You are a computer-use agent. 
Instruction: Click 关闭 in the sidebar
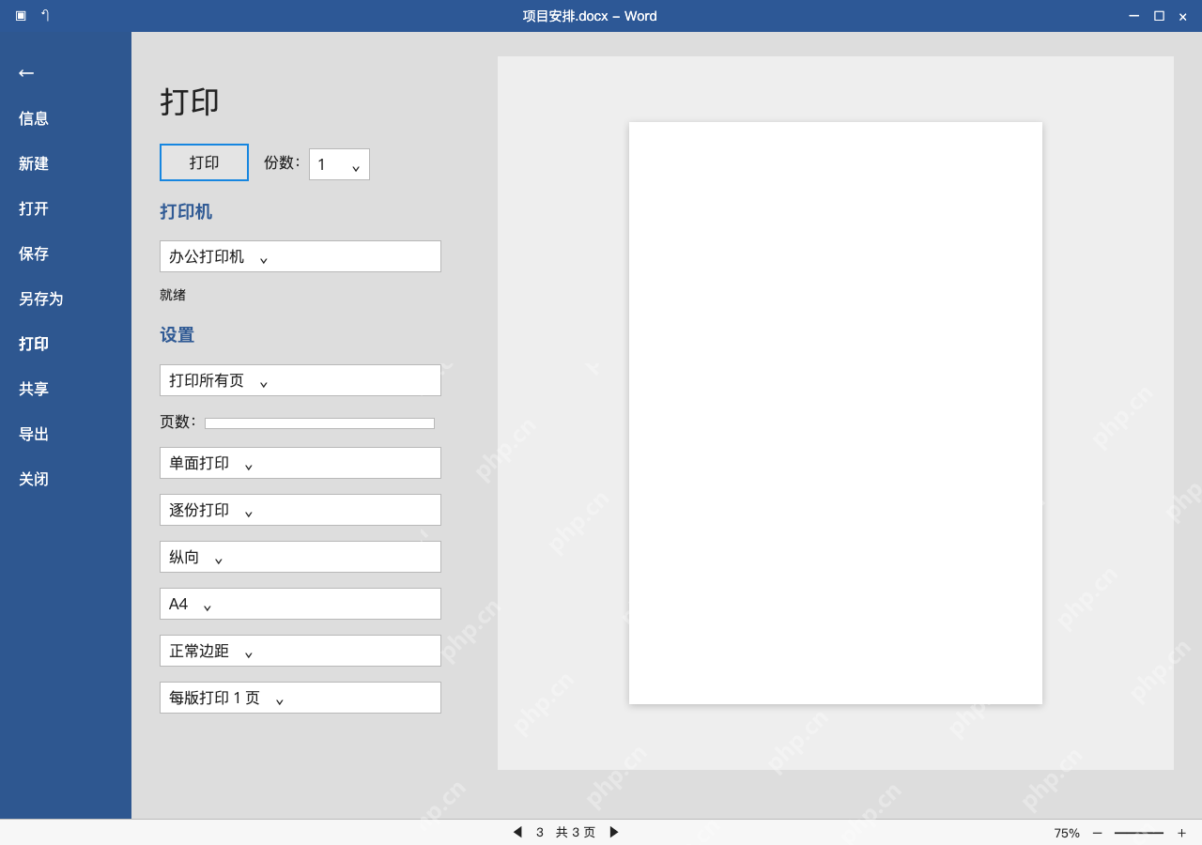pyautogui.click(x=34, y=479)
